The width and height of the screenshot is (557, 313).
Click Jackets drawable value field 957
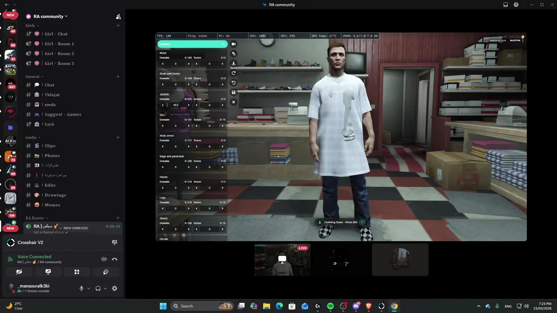click(176, 105)
